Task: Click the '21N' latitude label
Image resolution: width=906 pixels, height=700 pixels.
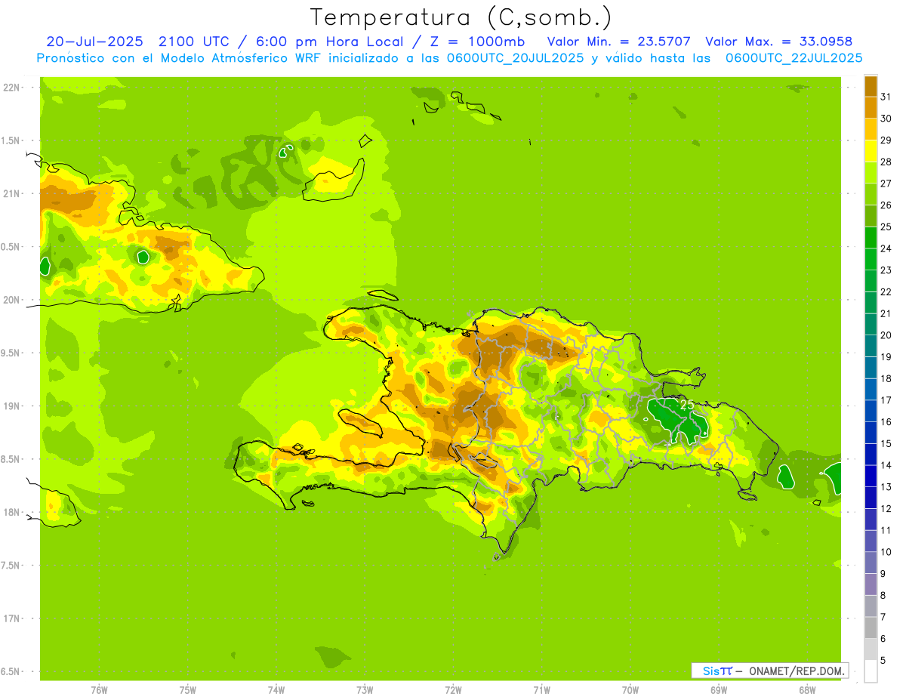Action: 12,193
